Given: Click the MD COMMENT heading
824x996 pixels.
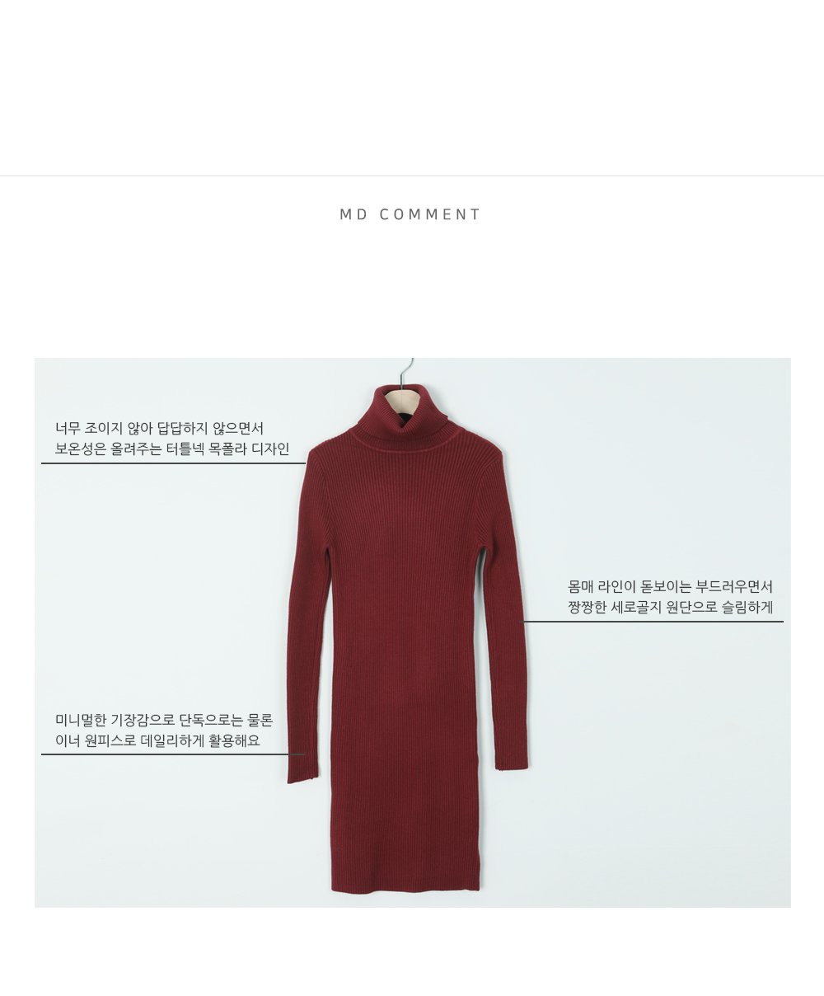Looking at the screenshot, I should [410, 214].
